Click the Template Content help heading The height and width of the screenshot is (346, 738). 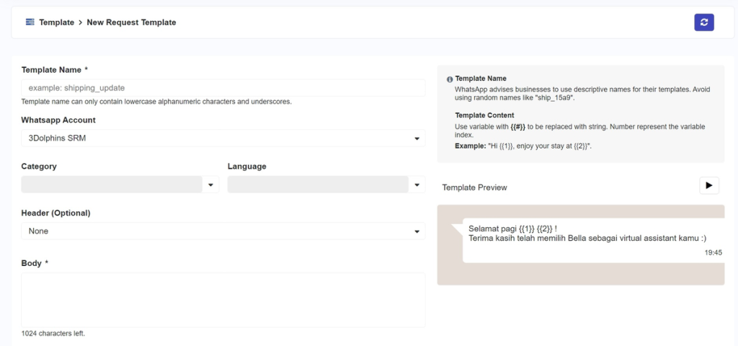pyautogui.click(x=484, y=115)
